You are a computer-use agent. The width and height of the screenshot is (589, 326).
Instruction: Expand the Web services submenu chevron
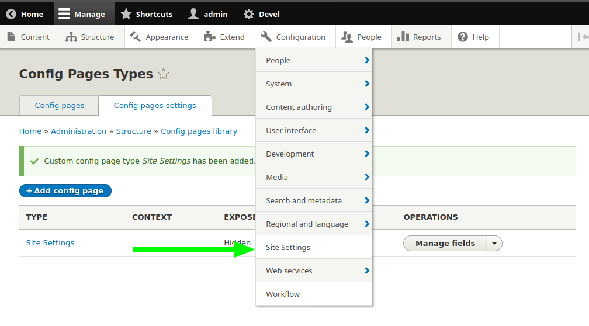pos(367,270)
